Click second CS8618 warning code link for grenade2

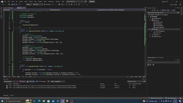(10, 88)
